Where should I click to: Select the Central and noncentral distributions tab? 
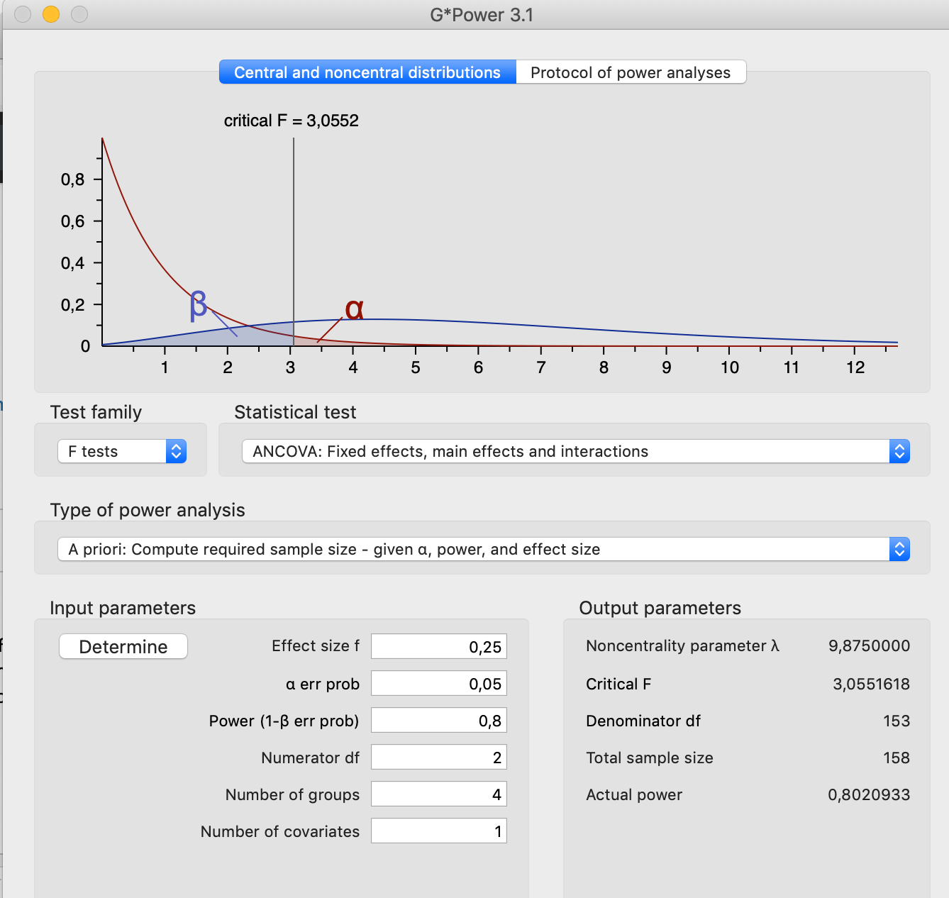[x=366, y=72]
